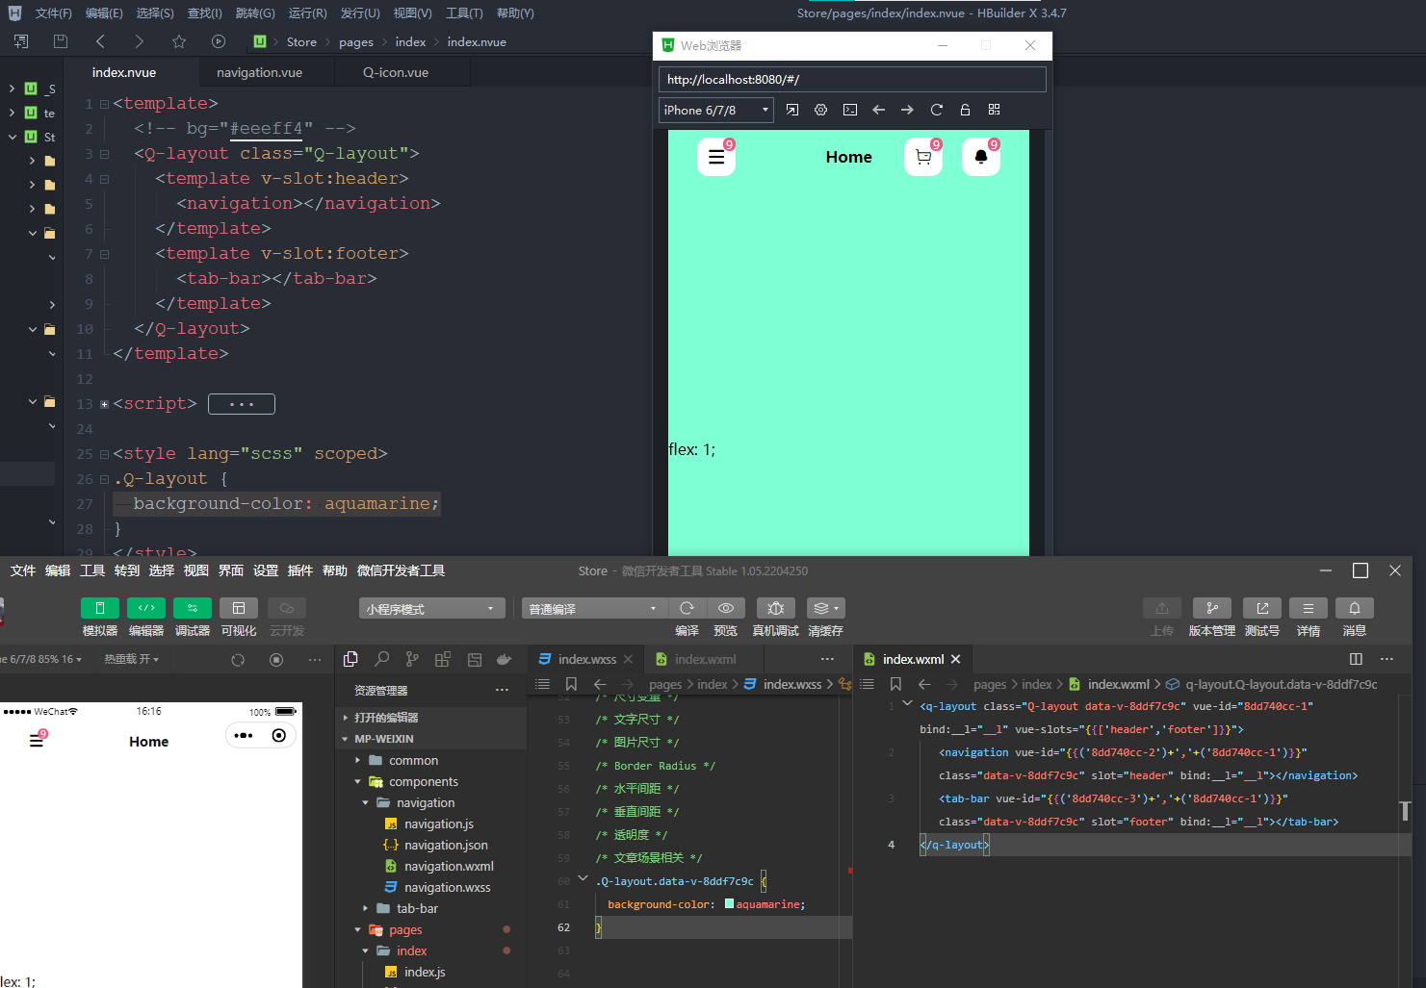Click the 预览 preview button
Screen dimensions: 1426x988
click(726, 608)
